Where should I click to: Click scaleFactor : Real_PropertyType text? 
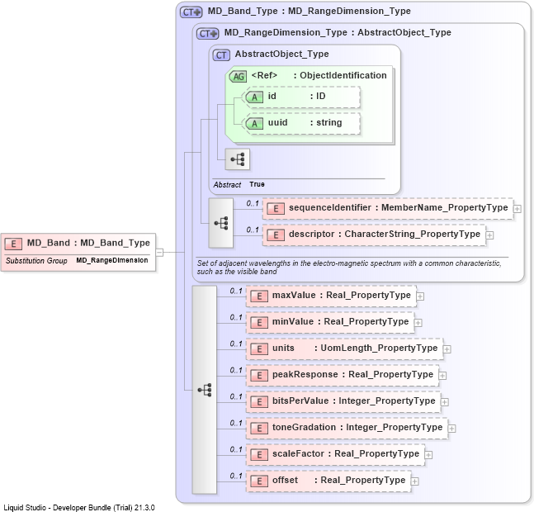coord(346,453)
